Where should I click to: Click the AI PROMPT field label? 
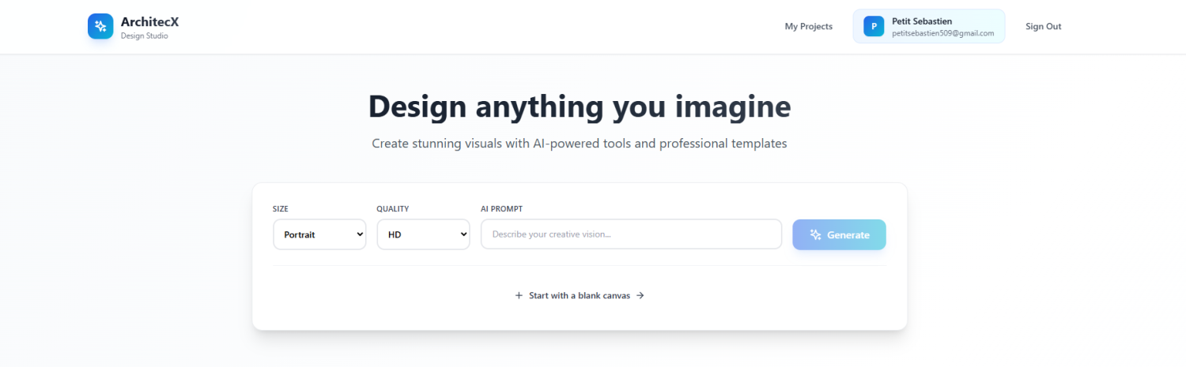click(x=501, y=209)
